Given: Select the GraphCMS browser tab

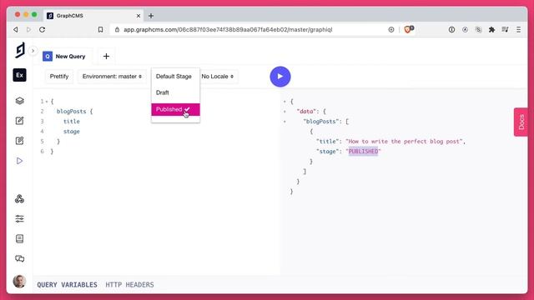Looking at the screenshot, I should pos(93,16).
